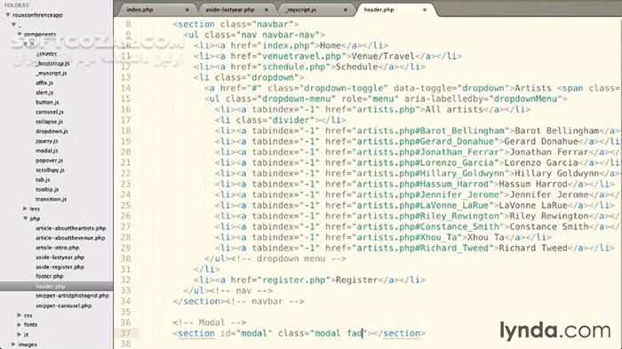Switch to the aside-lastyear.php tab
The width and height of the screenshot is (622, 349).
(229, 10)
